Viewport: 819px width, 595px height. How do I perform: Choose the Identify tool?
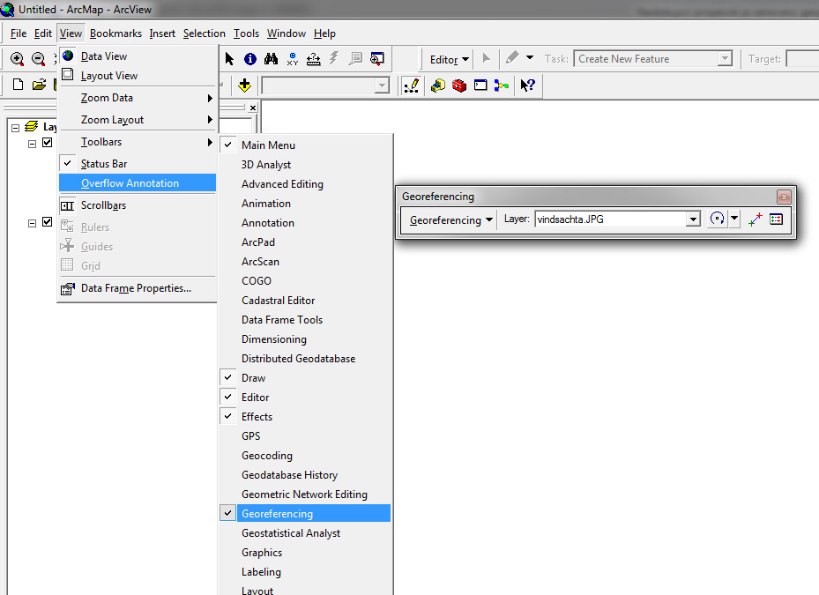tap(250, 58)
